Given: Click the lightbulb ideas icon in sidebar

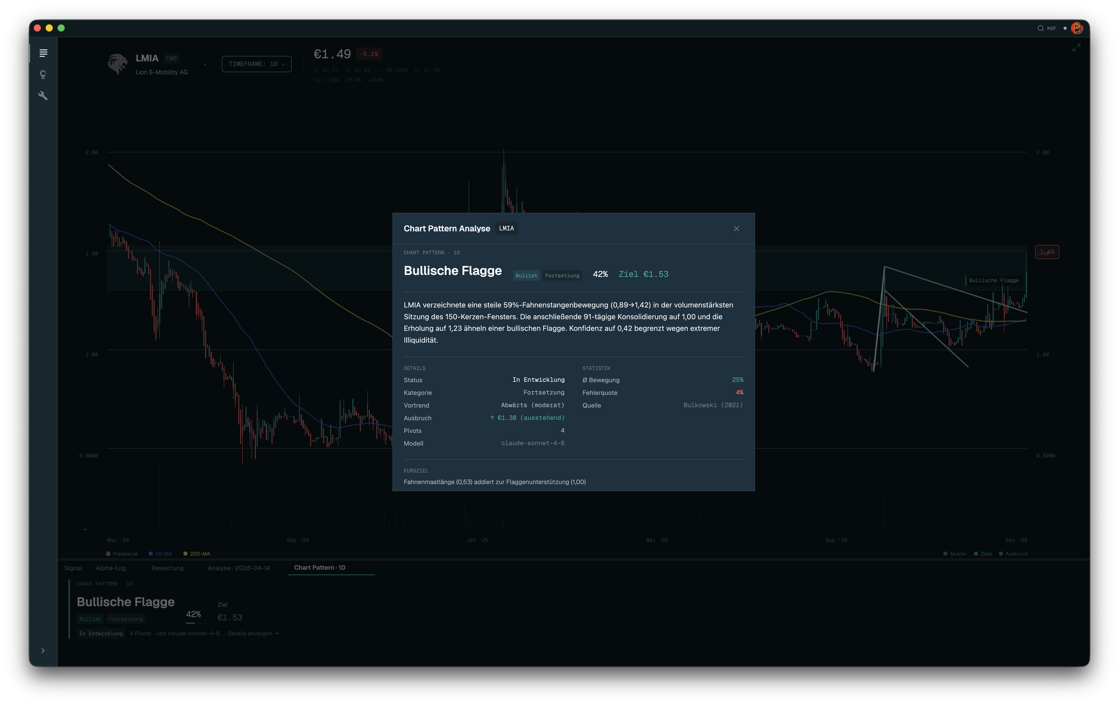Looking at the screenshot, I should point(43,75).
